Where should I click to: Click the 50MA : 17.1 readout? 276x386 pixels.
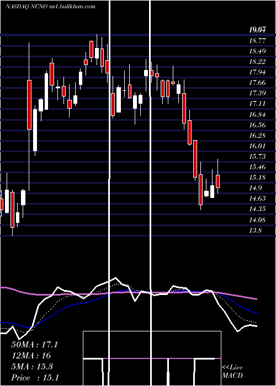(34, 345)
